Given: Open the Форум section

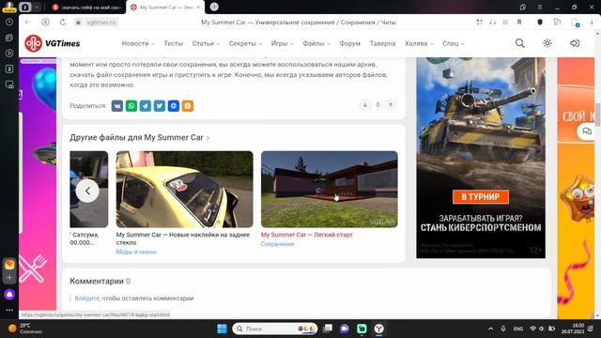Looking at the screenshot, I should [x=350, y=44].
